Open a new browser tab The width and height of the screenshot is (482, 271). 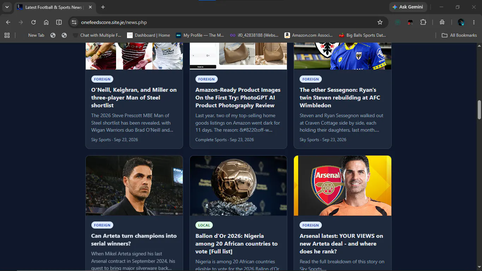click(x=103, y=7)
